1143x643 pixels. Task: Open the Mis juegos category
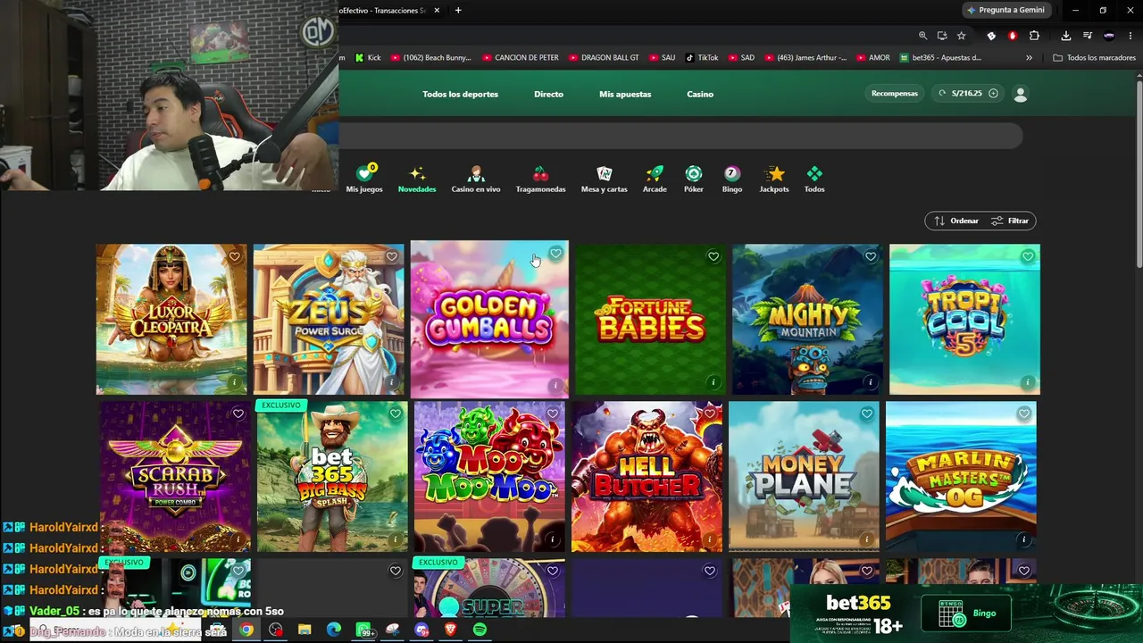tap(364, 179)
